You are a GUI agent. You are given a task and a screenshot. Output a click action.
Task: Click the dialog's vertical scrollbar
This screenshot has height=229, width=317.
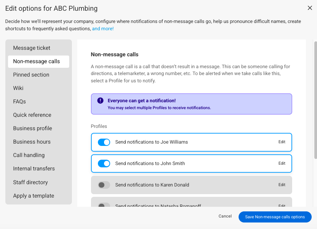(x=315, y=100)
